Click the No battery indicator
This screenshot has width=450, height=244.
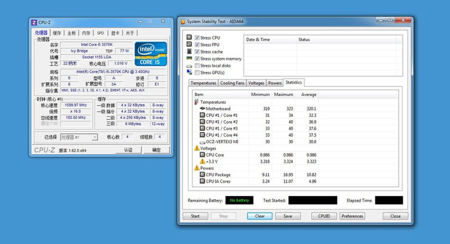tap(239, 200)
